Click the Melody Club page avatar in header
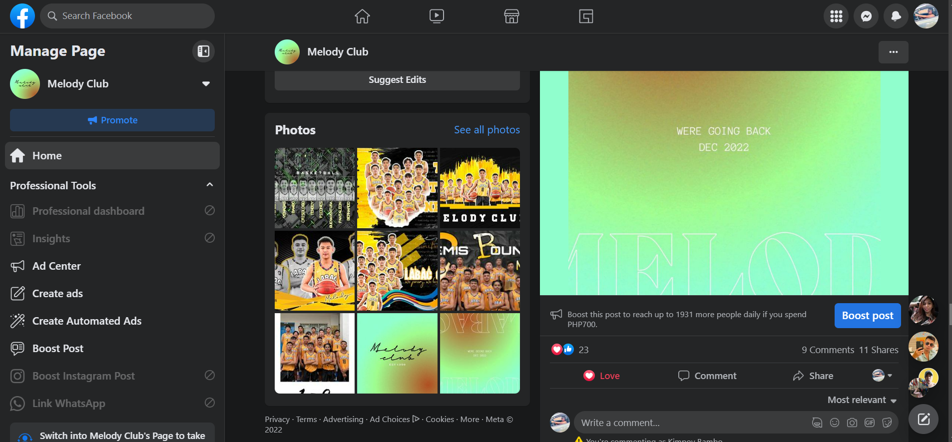This screenshot has height=442, width=952. [x=287, y=52]
